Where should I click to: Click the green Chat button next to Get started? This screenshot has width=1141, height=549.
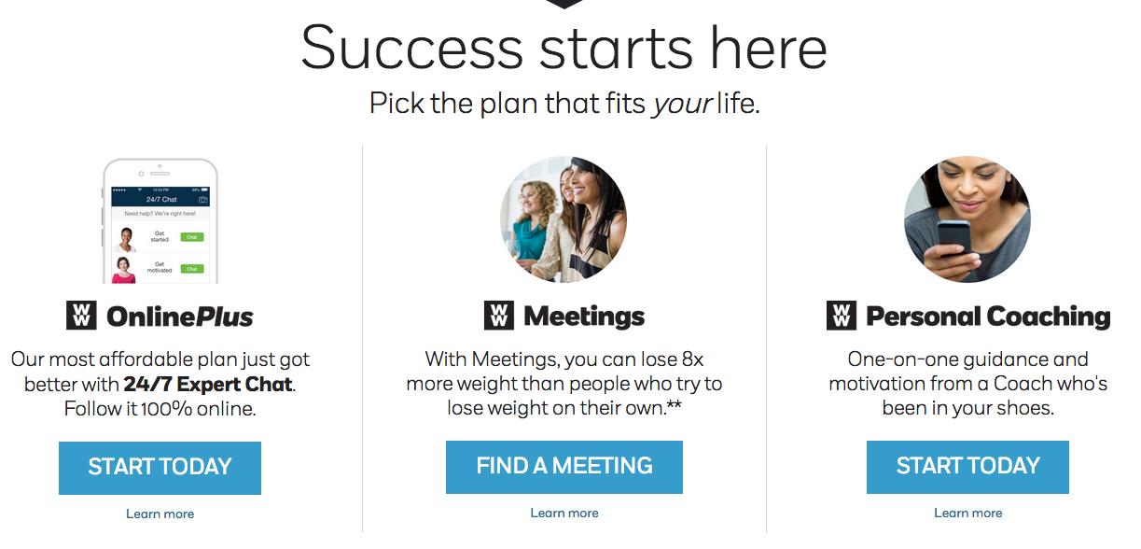click(192, 237)
